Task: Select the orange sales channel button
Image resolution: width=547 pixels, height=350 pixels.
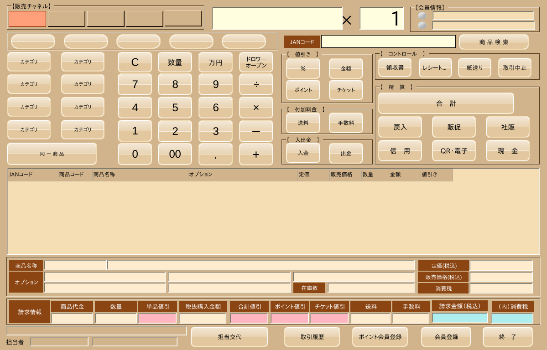Action: pos(27,19)
